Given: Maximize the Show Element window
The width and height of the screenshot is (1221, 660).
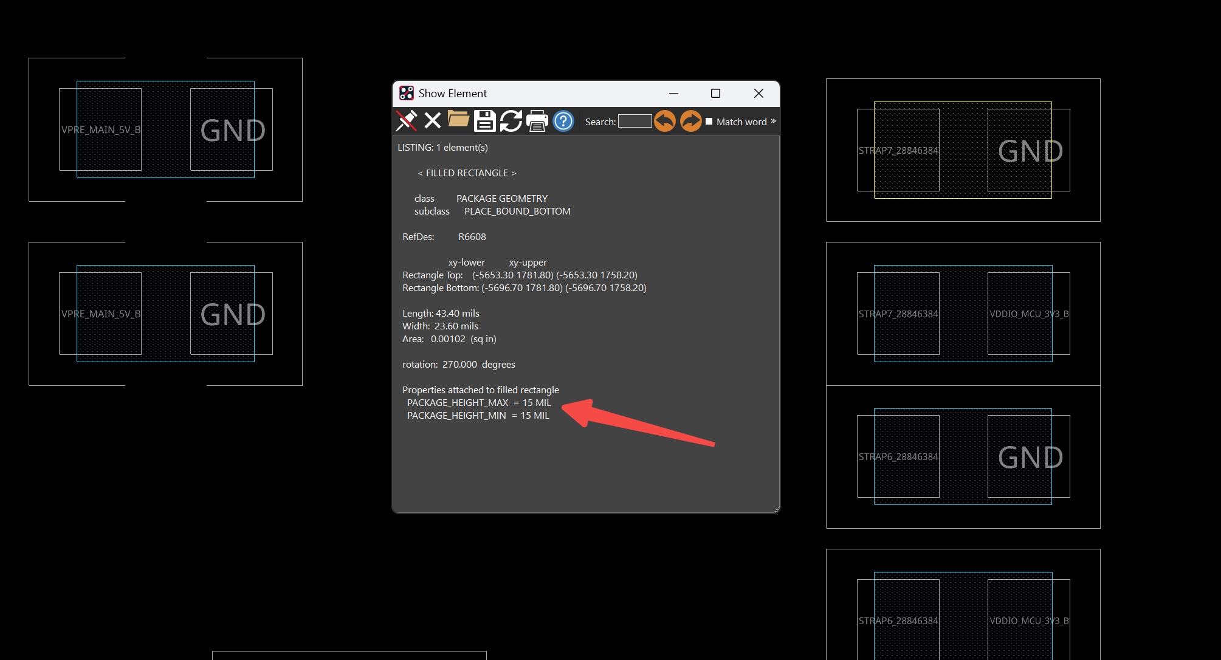Looking at the screenshot, I should click(715, 93).
